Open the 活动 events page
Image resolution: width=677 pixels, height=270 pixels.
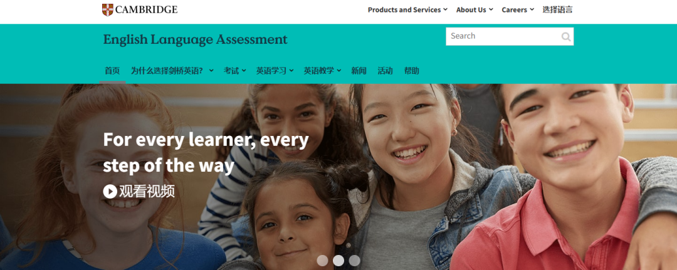pyautogui.click(x=385, y=71)
